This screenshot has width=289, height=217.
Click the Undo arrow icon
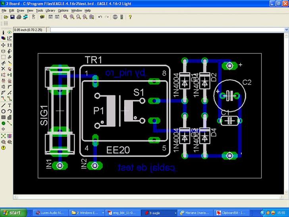(x=100, y=17)
